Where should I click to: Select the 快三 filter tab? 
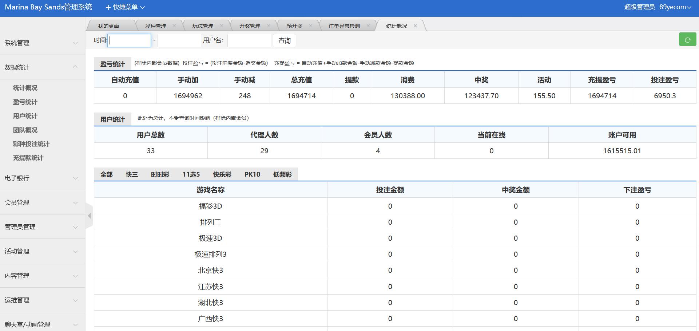[132, 174]
